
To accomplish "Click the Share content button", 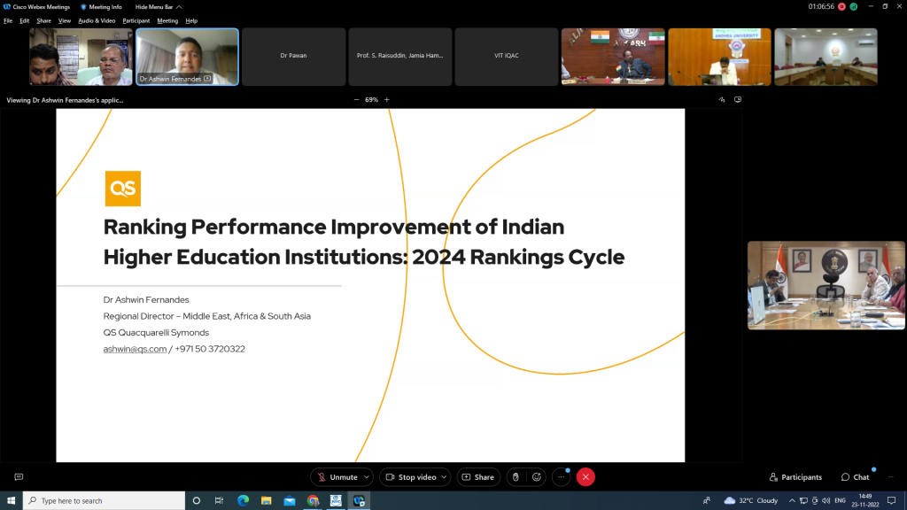I will click(x=478, y=477).
